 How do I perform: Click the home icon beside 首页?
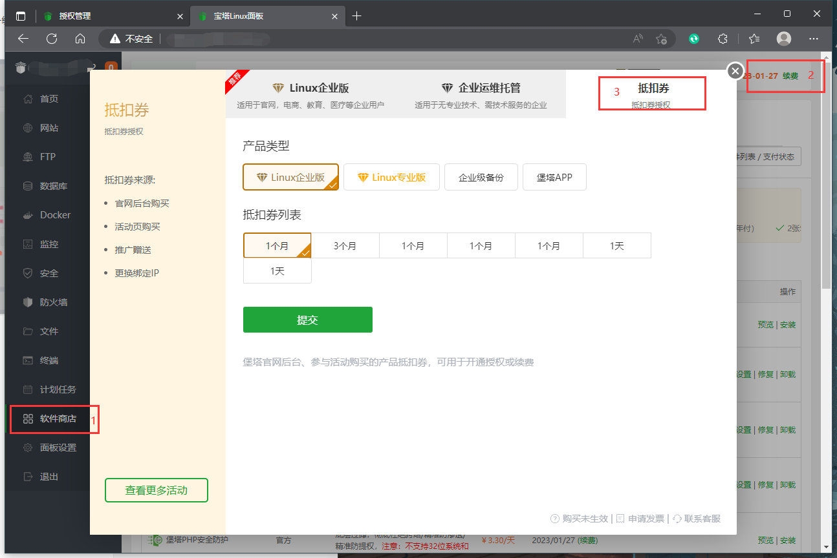(28, 99)
